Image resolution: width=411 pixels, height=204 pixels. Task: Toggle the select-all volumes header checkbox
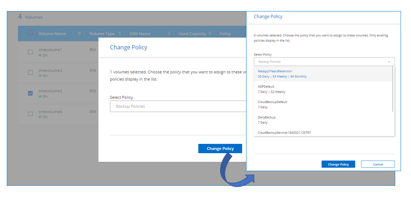[x=31, y=33]
